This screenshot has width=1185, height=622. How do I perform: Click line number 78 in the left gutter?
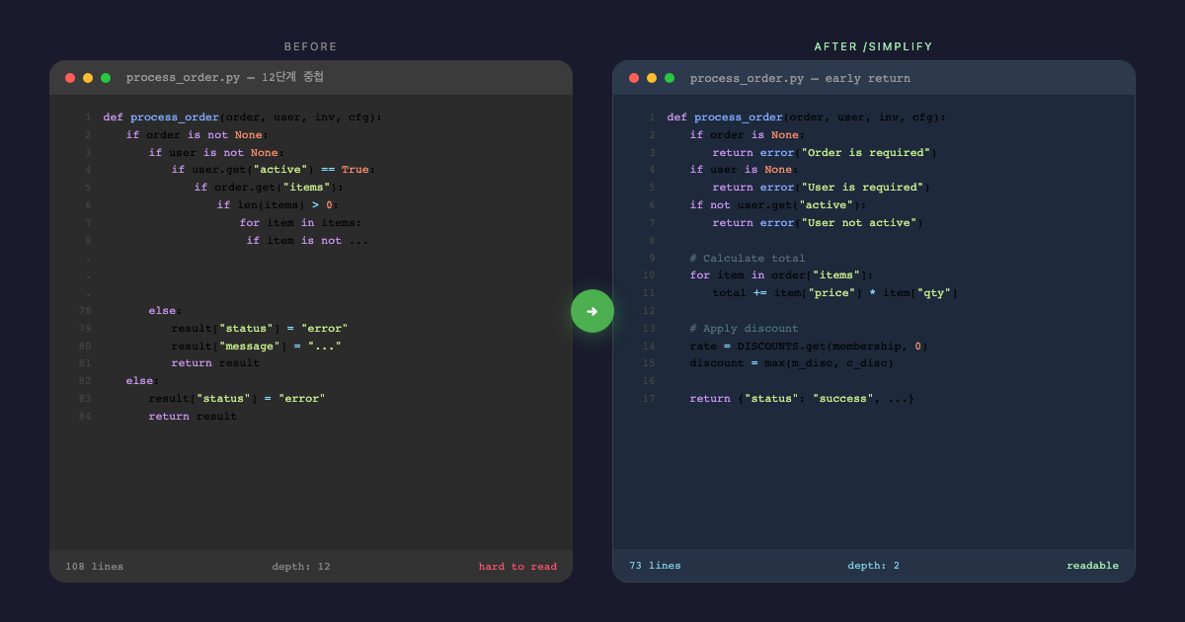[x=85, y=311]
